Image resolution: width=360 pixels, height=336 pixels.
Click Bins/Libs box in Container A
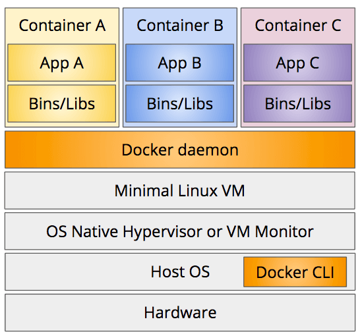tap(62, 103)
